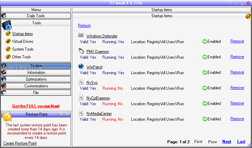252x148 pixels.
Task: Click the right arrow on Restore Point header
Action: click(x=61, y=114)
